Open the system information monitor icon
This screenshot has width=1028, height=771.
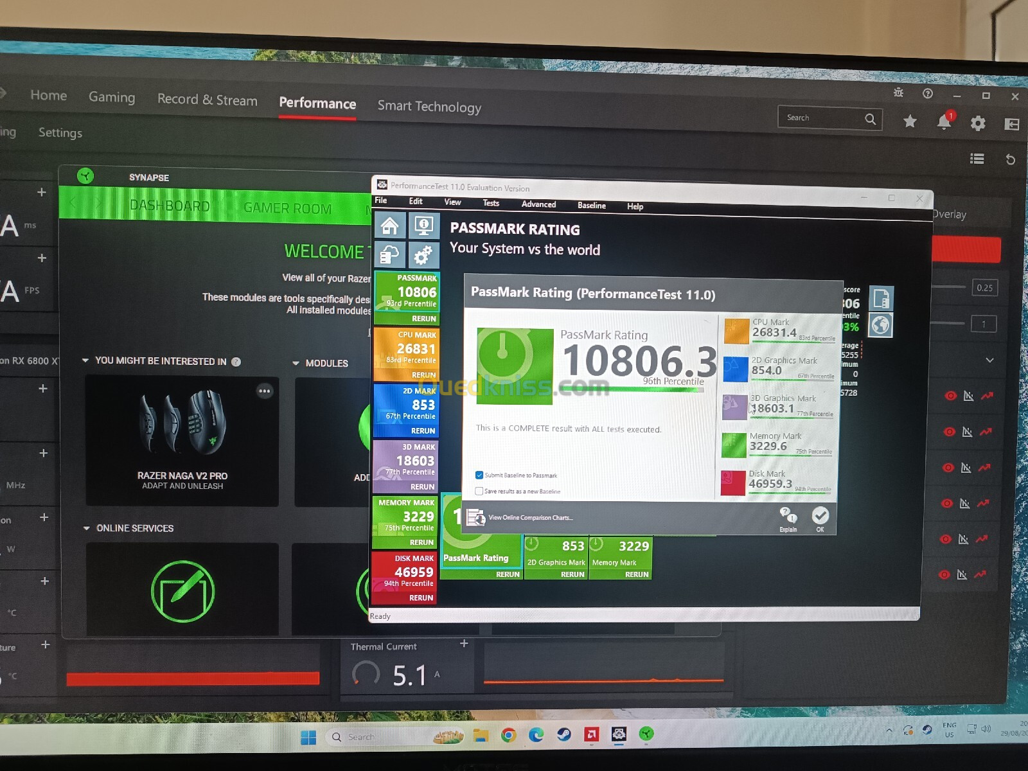pyautogui.click(x=423, y=226)
